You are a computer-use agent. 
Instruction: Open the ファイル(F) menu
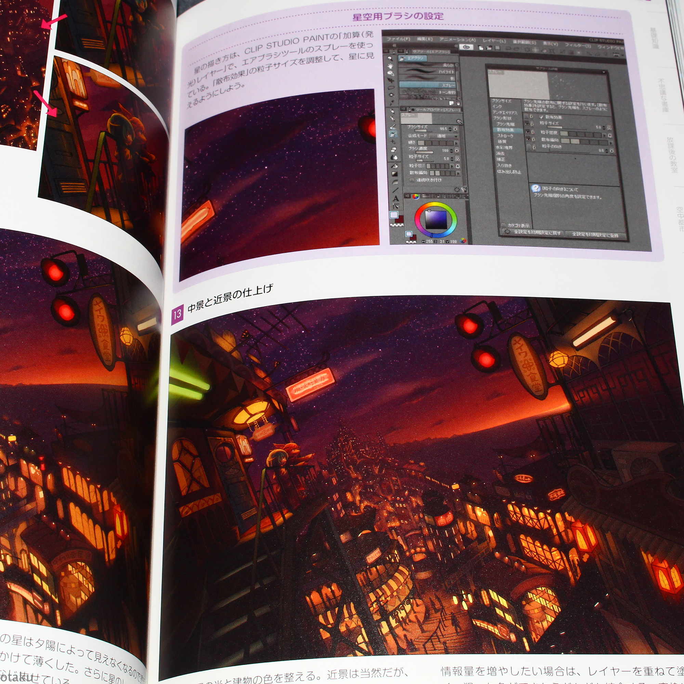click(399, 39)
